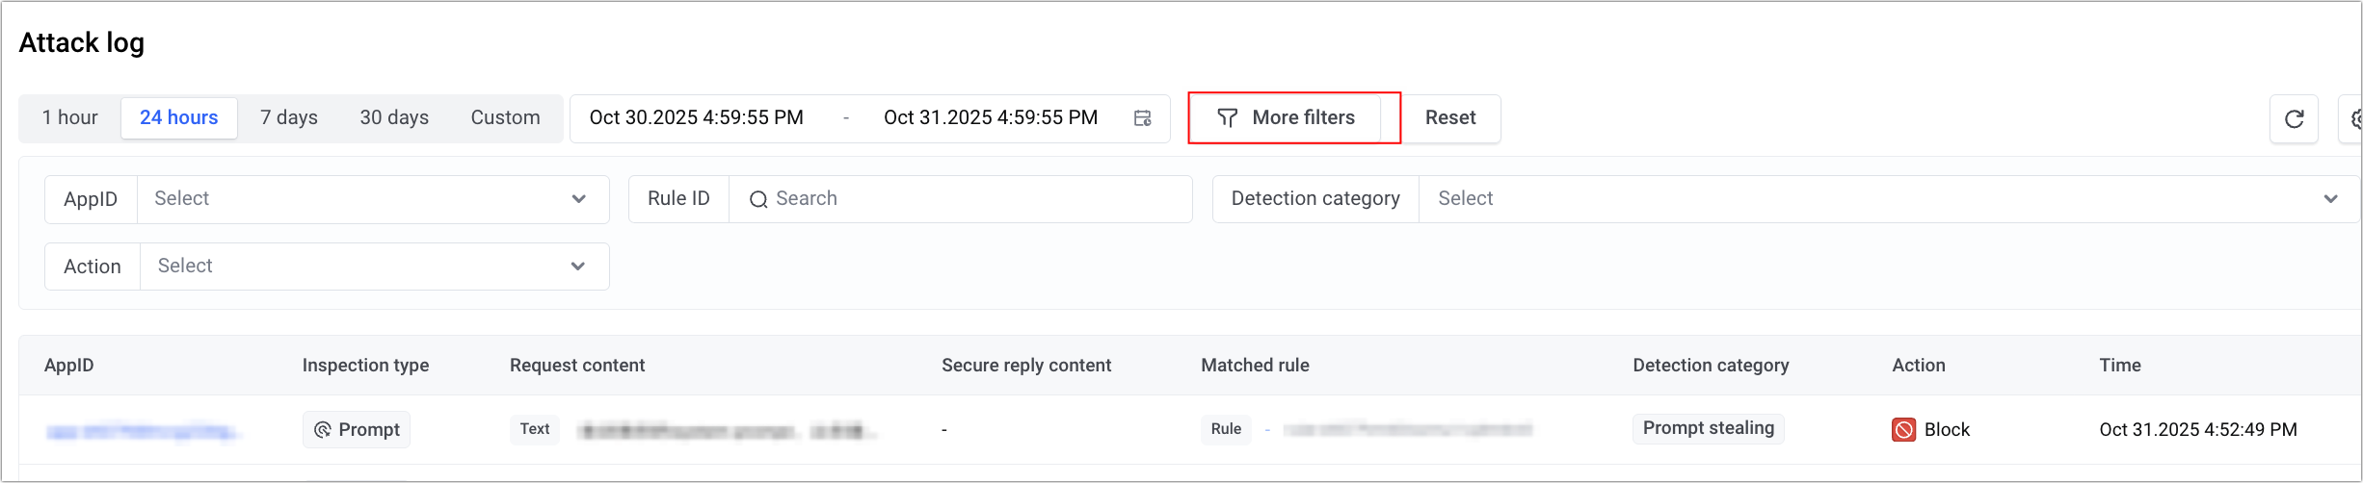Screen dimensions: 2363x483
Task: Click the Prompt stealing category tag
Action: click(1708, 428)
